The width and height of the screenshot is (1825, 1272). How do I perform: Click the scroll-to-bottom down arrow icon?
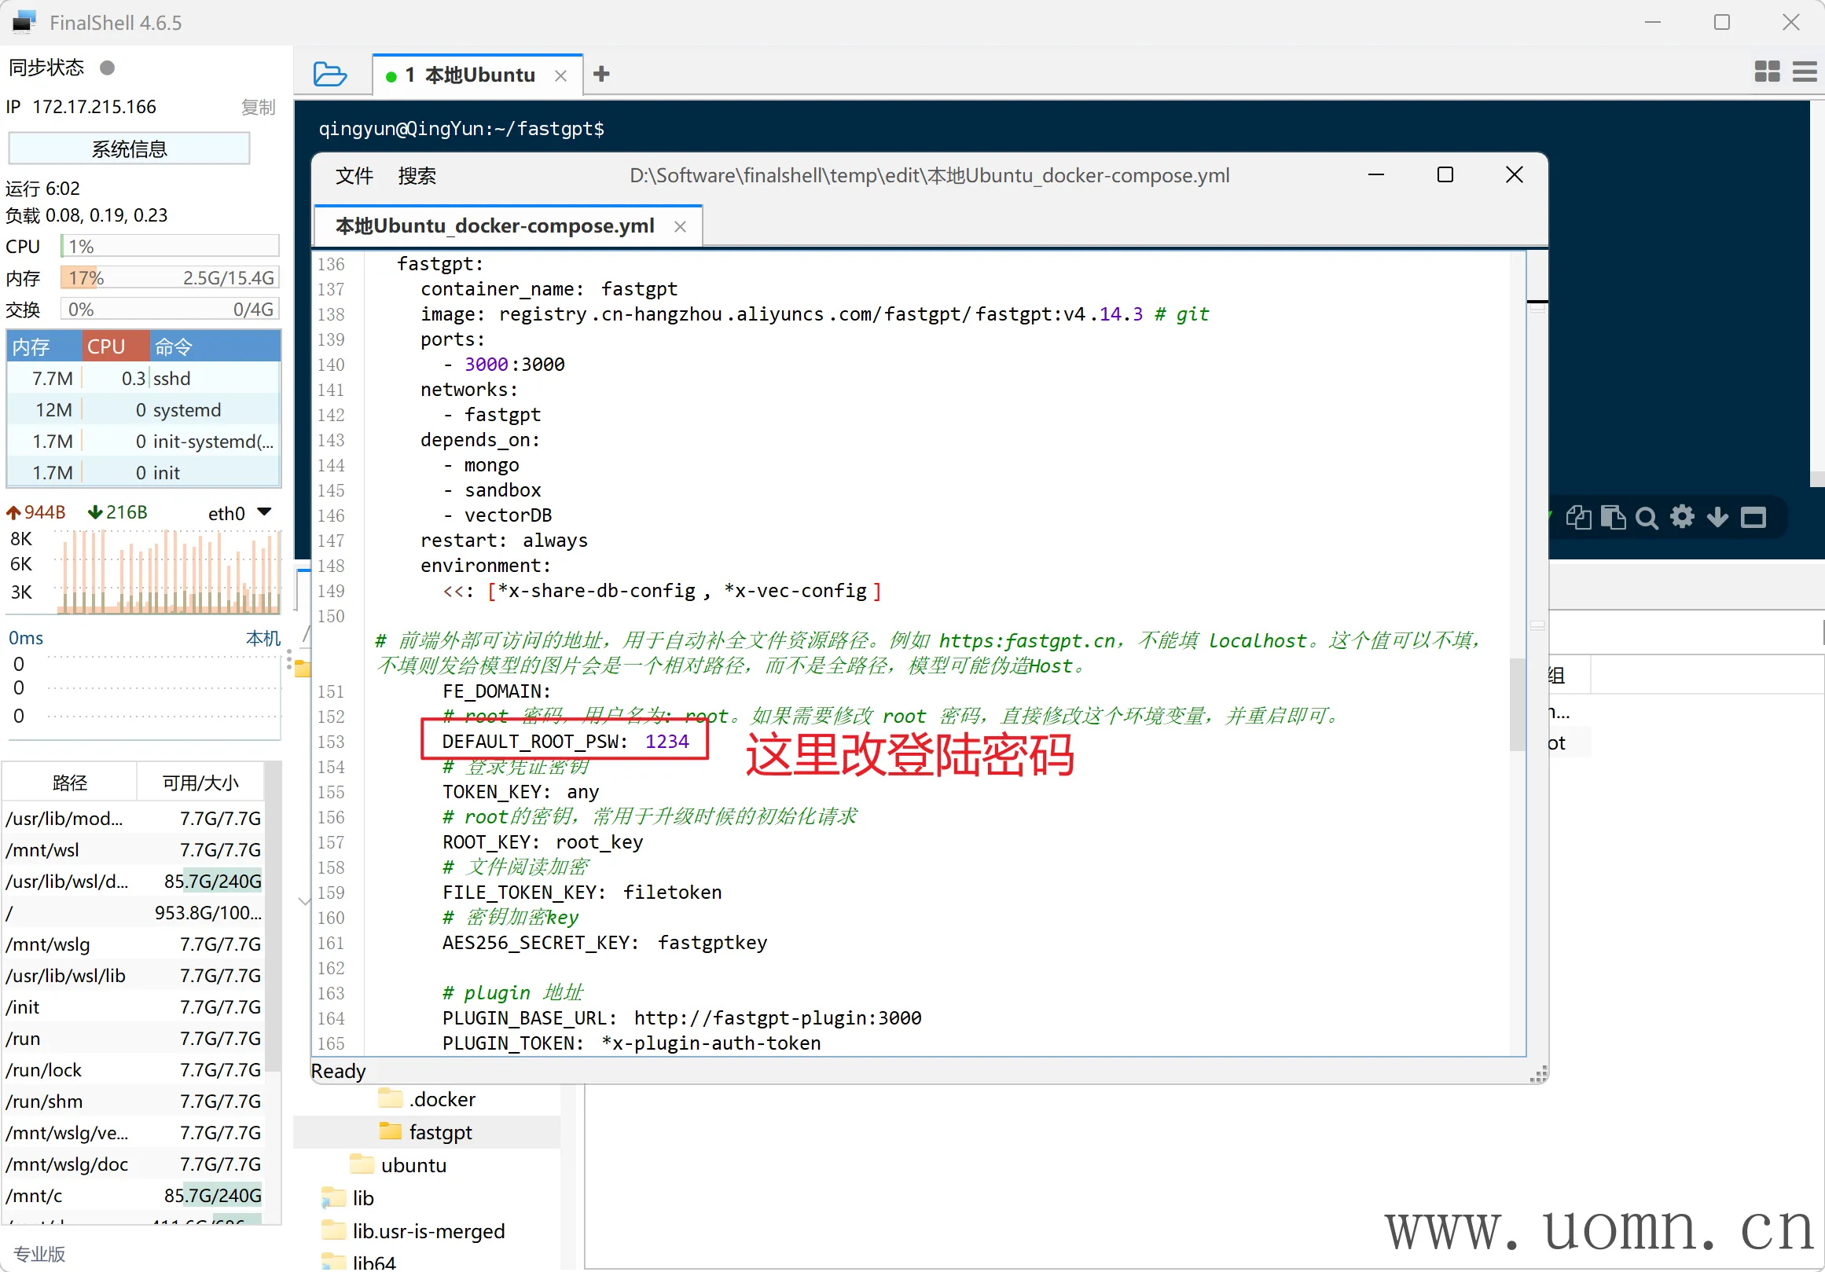(1717, 518)
